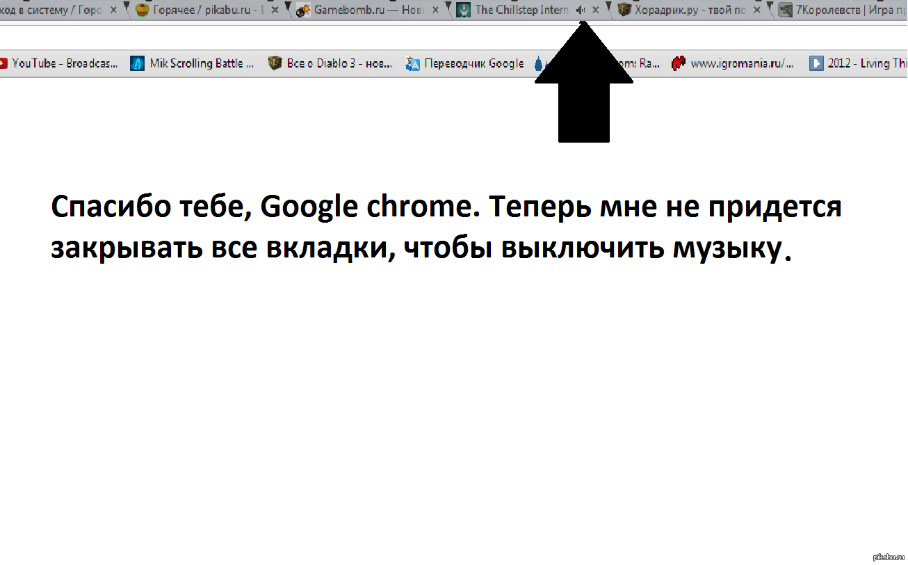
Task: Close the Gamebomb.ru tab
Action: tap(435, 10)
